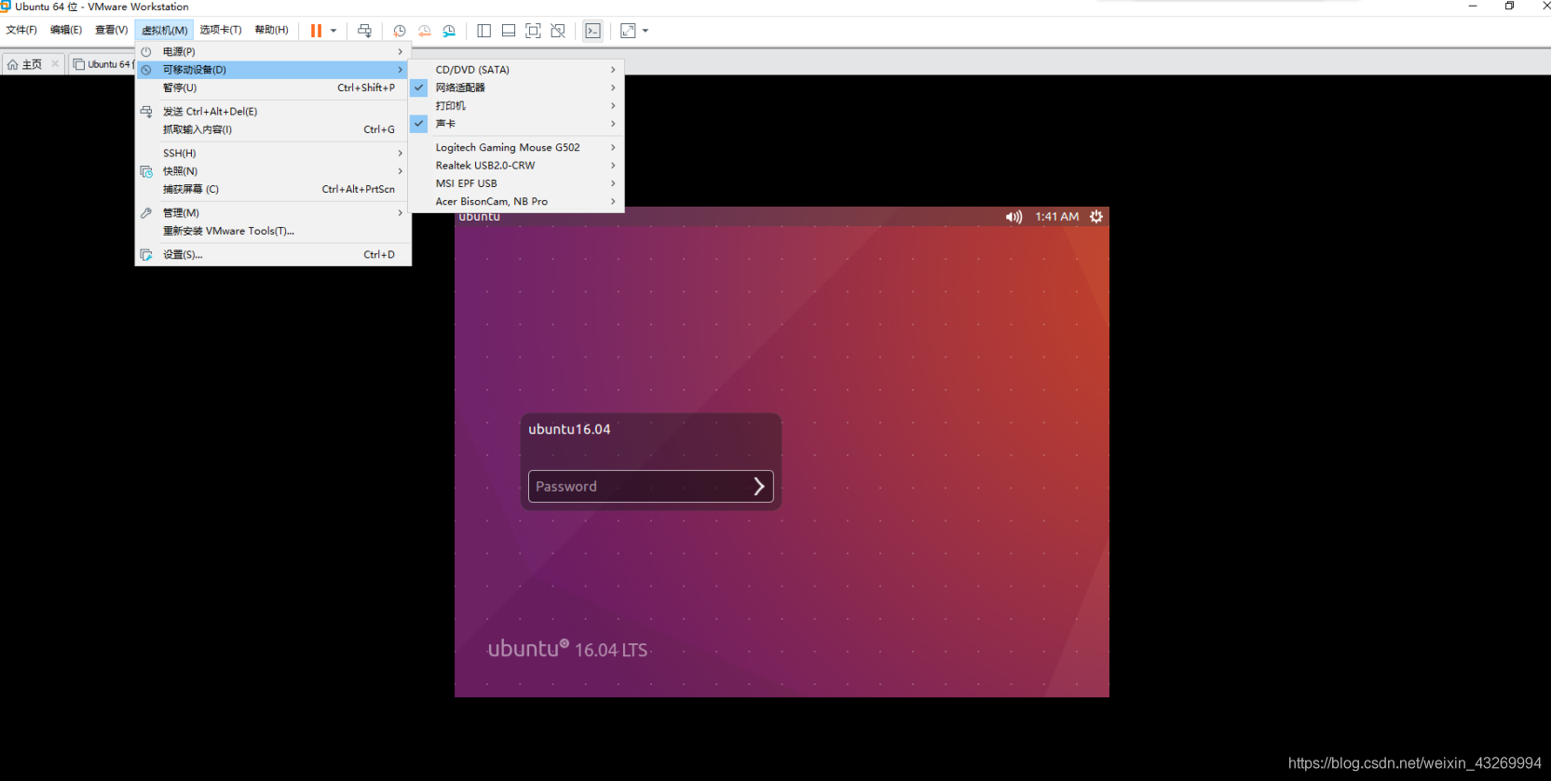This screenshot has height=781, width=1551.
Task: Open the 帮助(H) menu
Action: pos(272,30)
